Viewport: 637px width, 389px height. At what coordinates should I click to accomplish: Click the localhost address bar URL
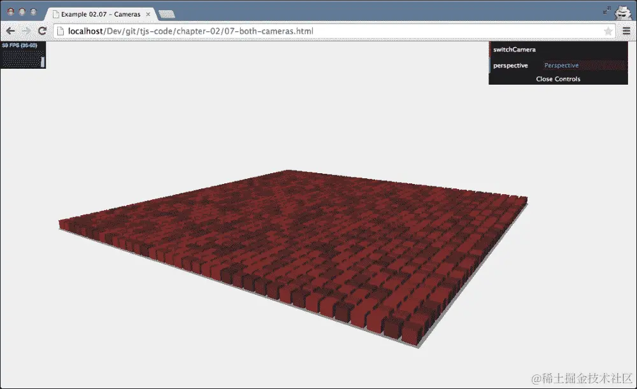pos(190,31)
